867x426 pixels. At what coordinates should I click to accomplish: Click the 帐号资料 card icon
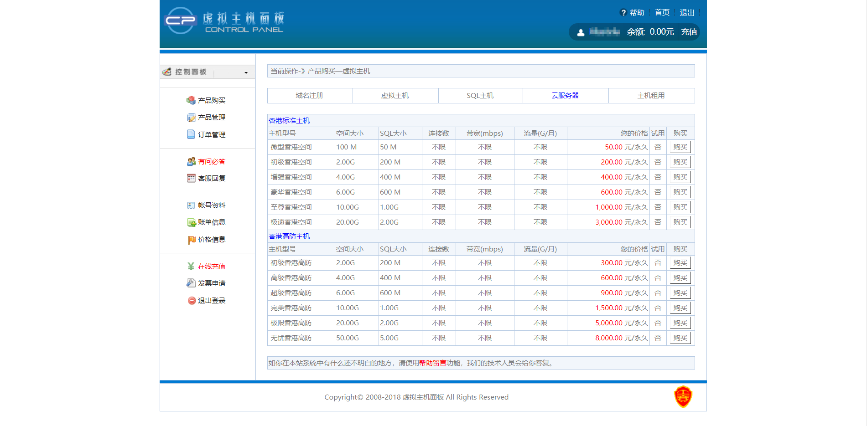[x=191, y=205]
